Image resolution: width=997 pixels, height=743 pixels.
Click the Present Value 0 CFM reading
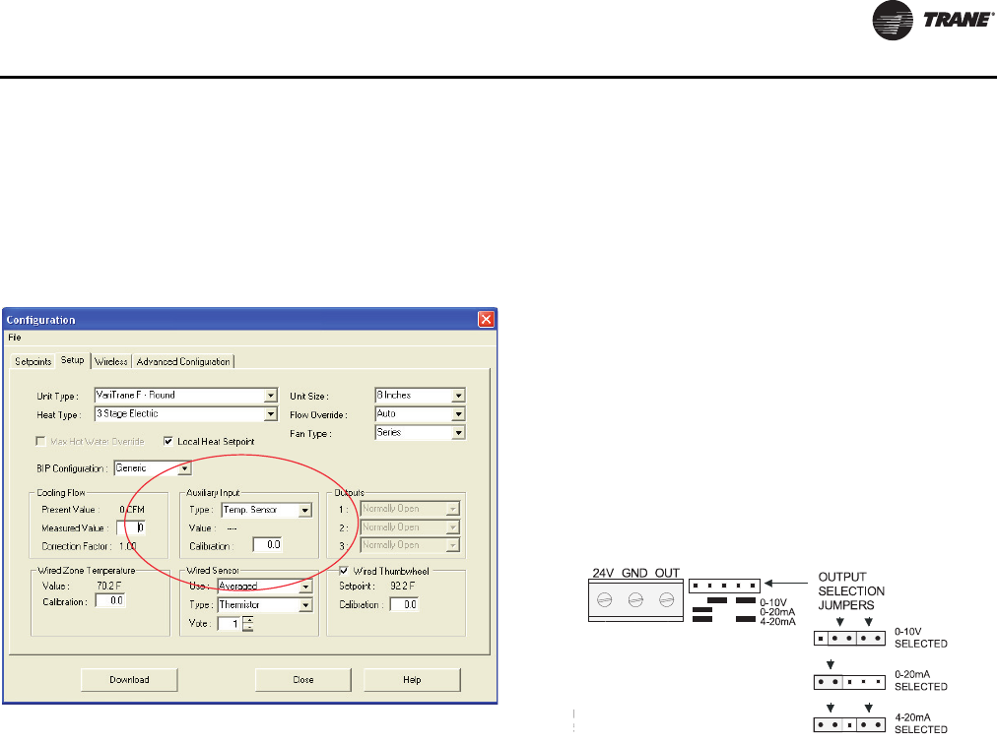click(x=132, y=510)
